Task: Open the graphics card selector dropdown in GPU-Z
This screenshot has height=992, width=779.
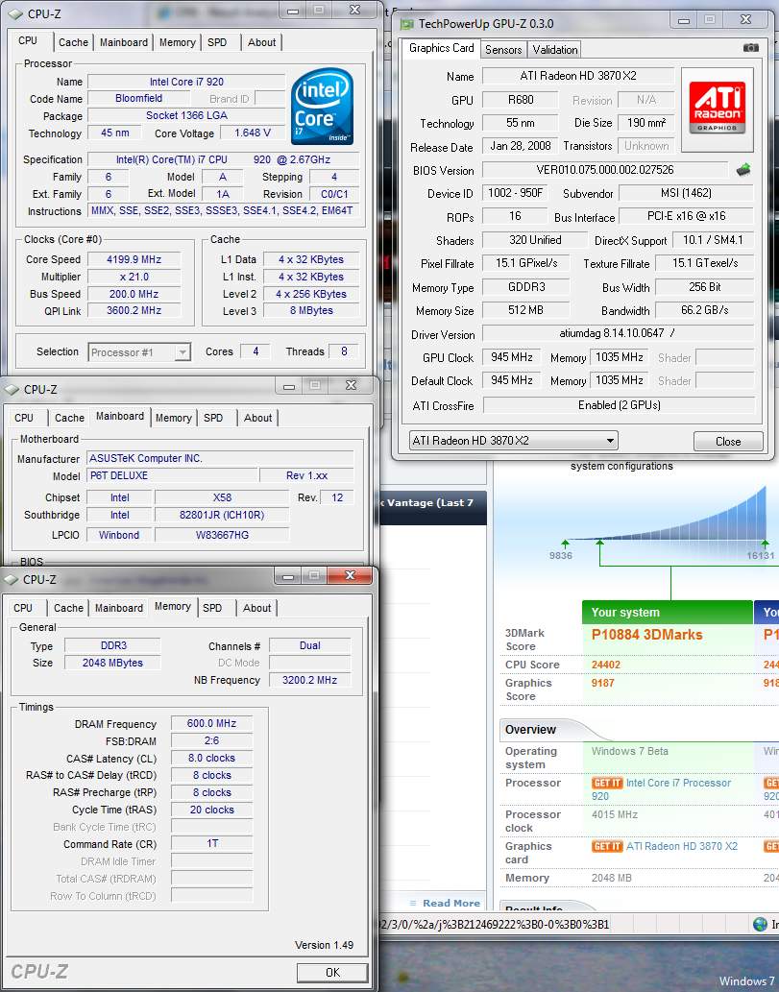Action: 514,441
